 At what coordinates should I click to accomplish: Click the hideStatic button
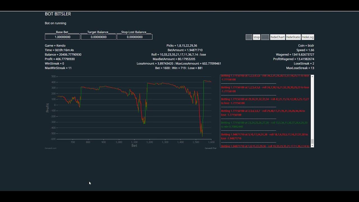(x=293, y=37)
